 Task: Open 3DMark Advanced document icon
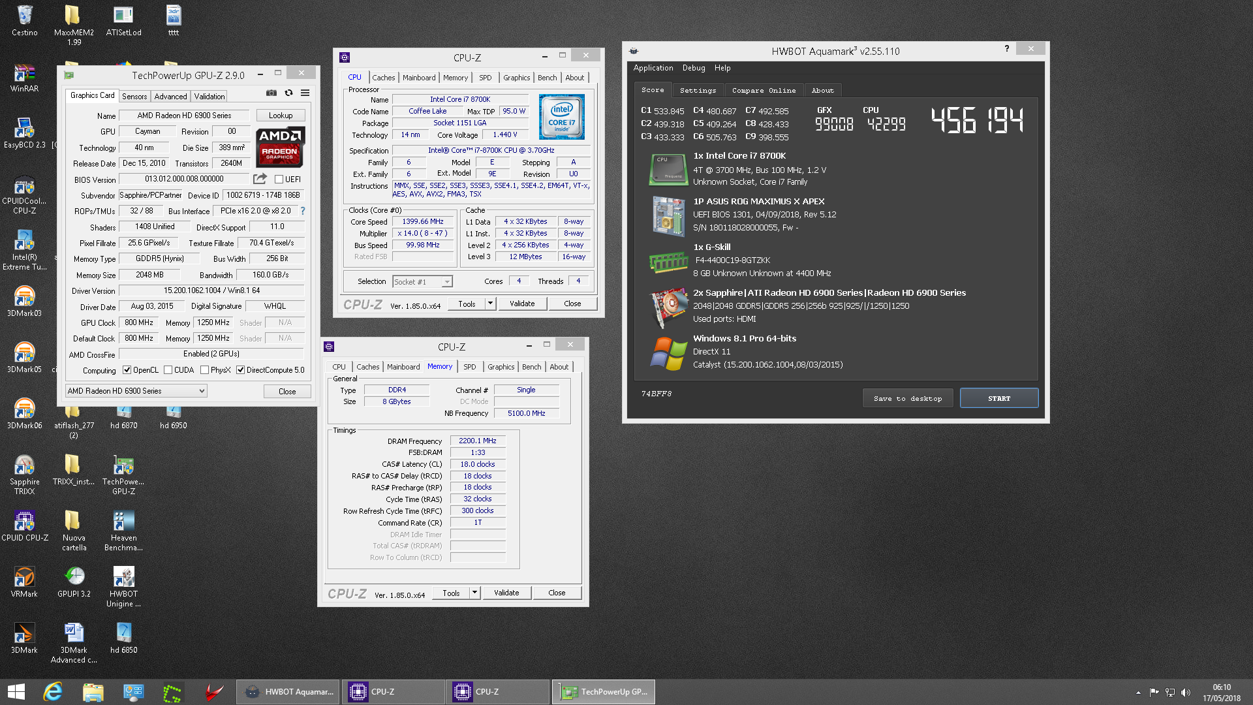[x=74, y=643]
